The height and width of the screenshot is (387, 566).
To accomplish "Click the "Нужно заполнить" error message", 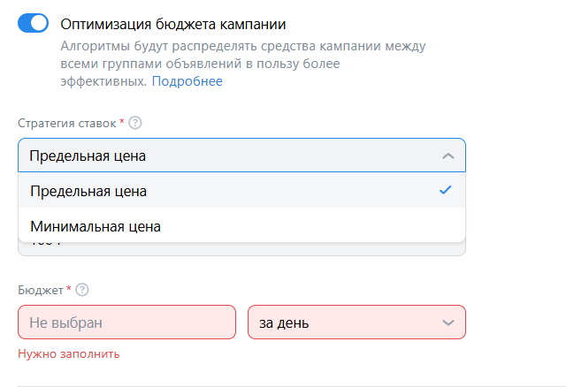I will 68,354.
